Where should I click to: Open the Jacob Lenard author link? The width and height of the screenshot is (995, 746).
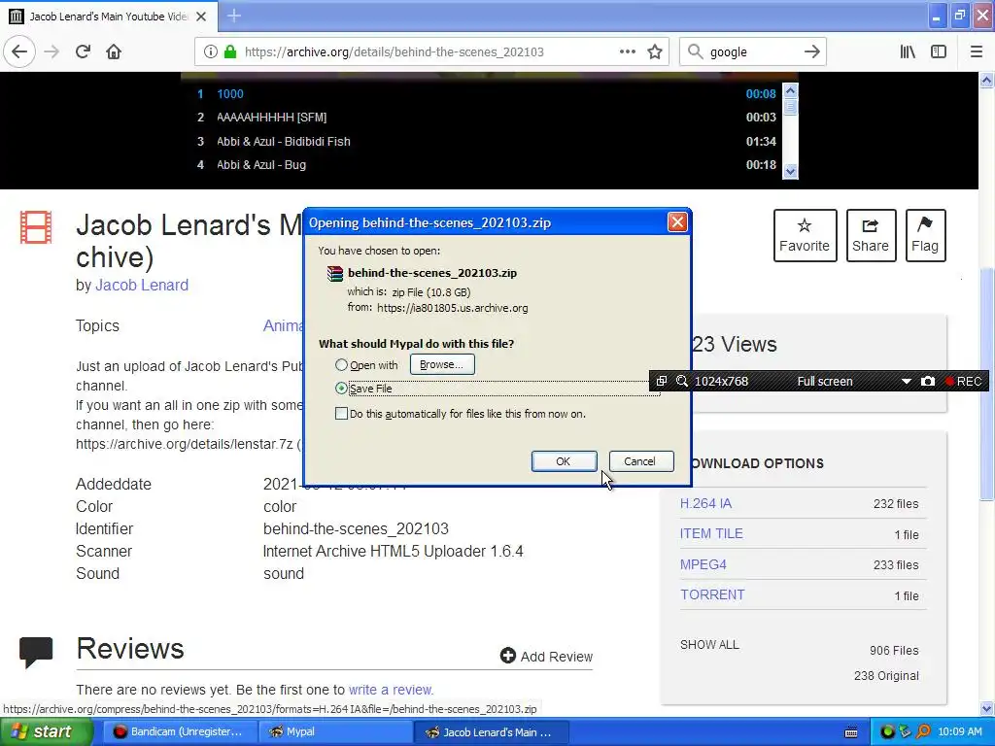coord(142,286)
